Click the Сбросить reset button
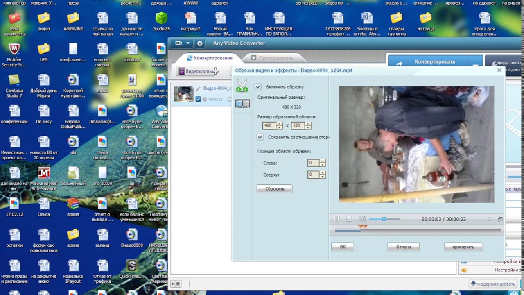Screen dimensions: 524x295 (x=274, y=189)
